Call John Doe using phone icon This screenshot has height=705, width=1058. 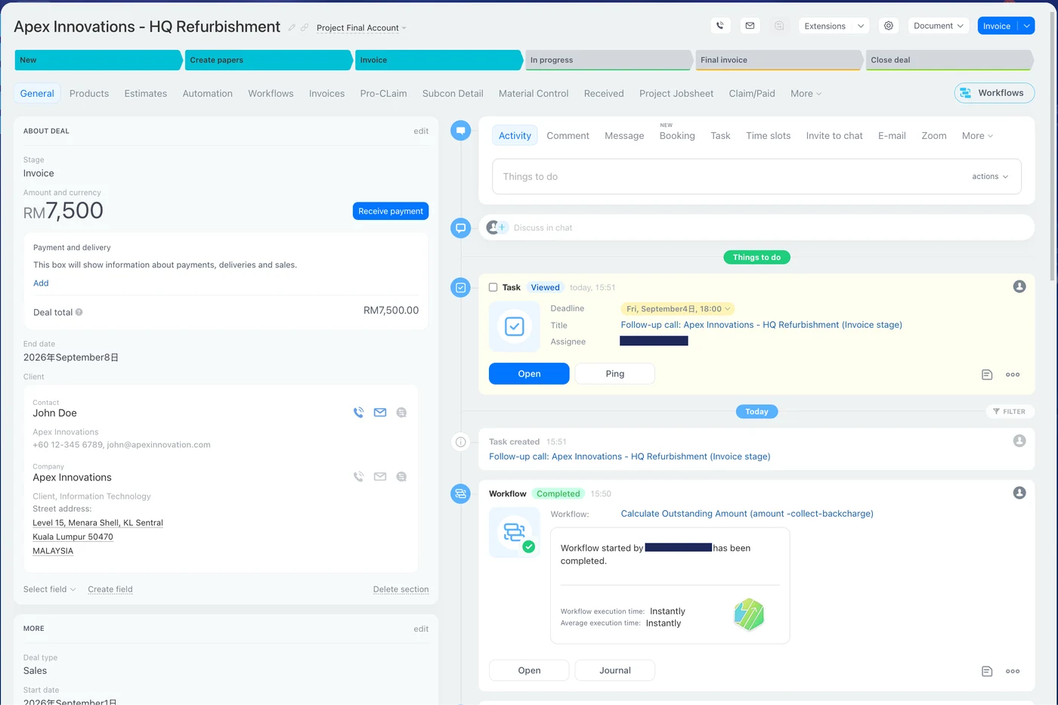pyautogui.click(x=358, y=413)
